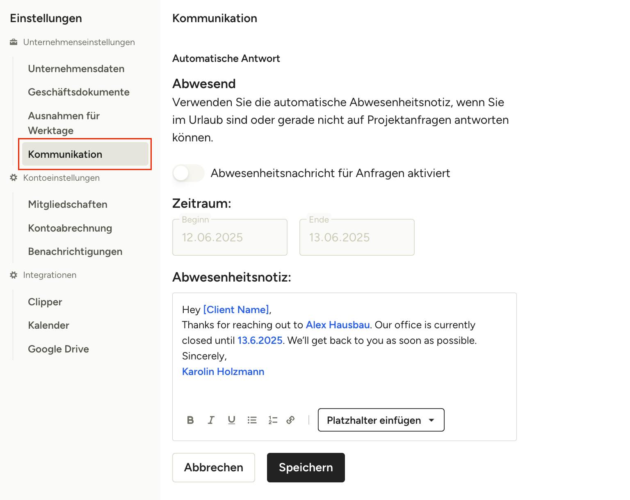This screenshot has width=630, height=500.
Task: Open the Platzhalter einfügen dropdown
Action: pos(381,420)
